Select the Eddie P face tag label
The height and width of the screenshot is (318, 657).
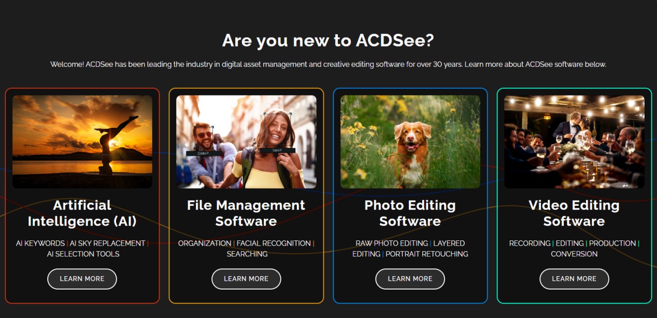(205, 154)
